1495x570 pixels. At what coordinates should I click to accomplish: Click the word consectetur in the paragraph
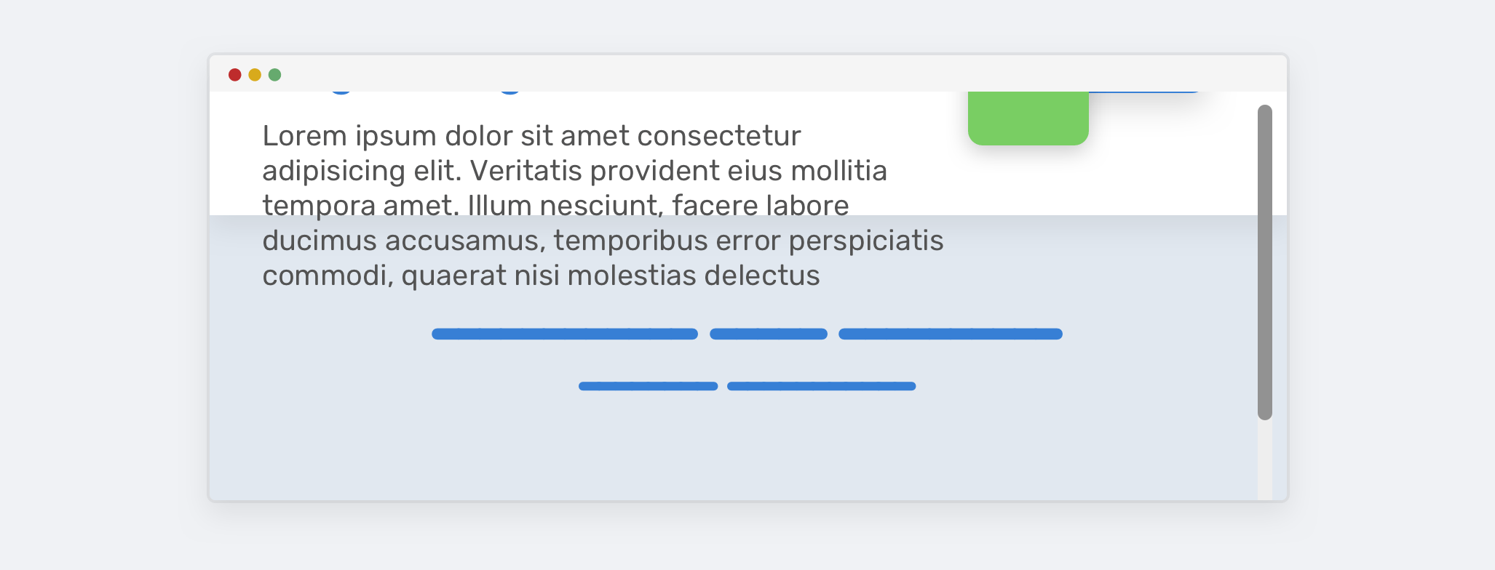721,136
